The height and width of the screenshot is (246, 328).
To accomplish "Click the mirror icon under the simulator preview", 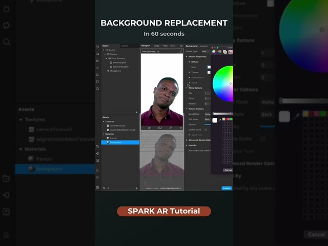I will pos(160,128).
